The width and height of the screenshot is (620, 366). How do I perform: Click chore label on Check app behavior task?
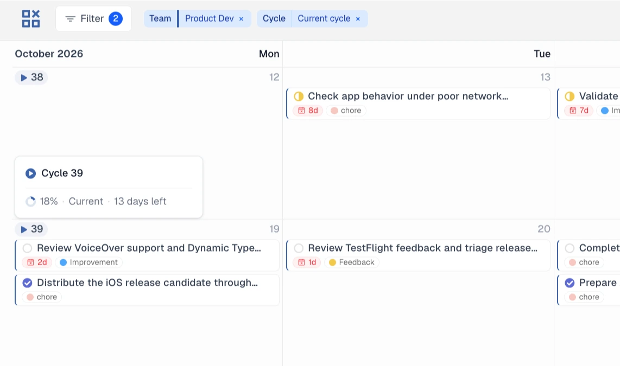point(346,111)
